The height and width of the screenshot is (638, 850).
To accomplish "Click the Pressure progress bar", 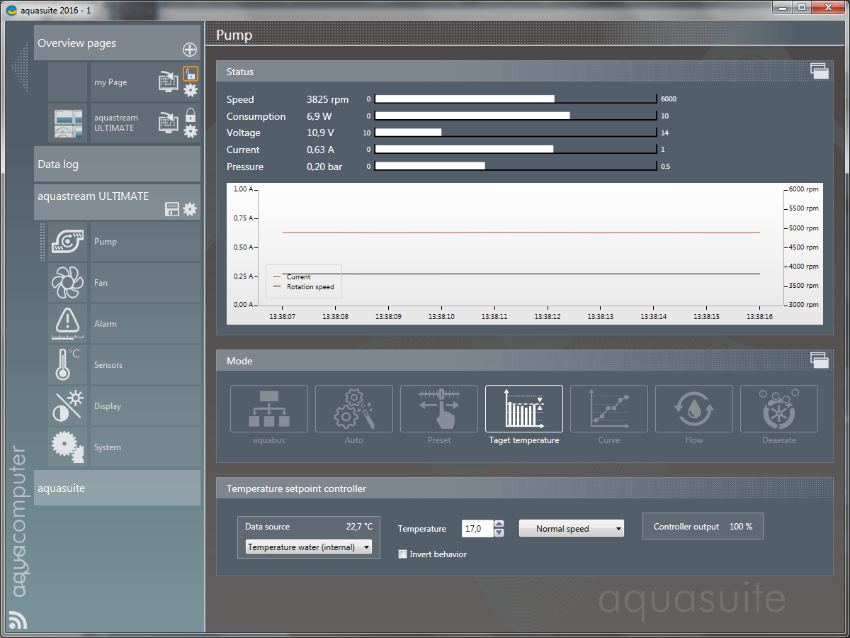I will 516,166.
